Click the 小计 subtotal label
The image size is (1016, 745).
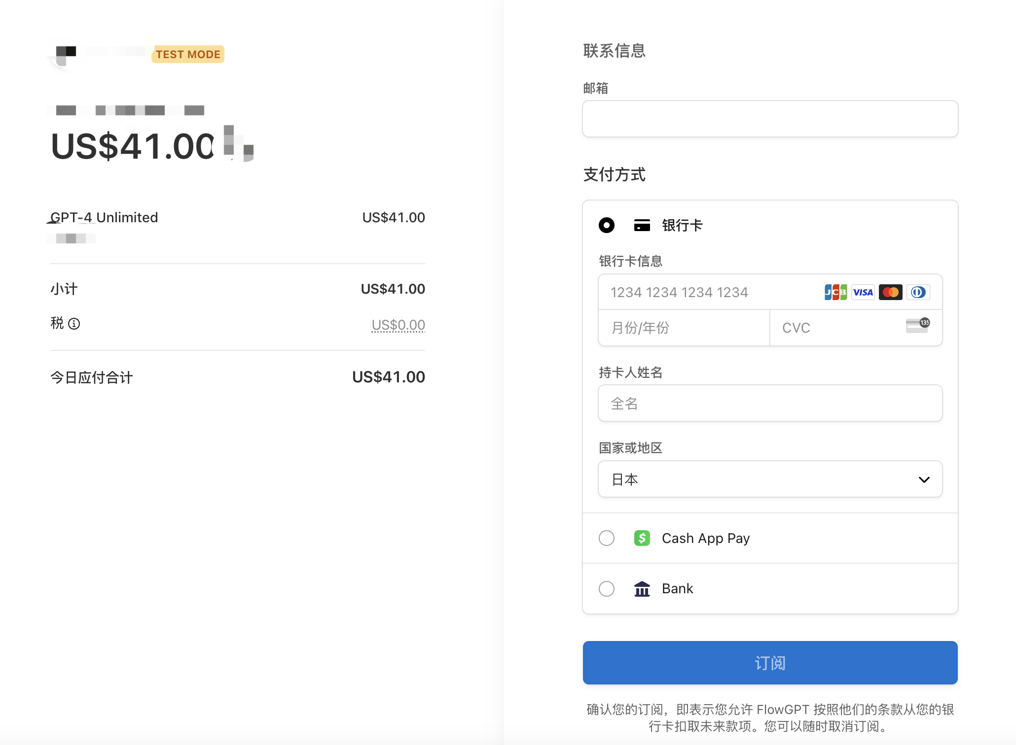pos(64,289)
